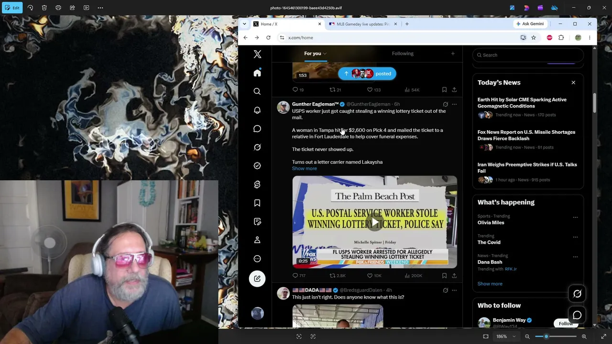Open Chat messages in the X sidebar

(257, 129)
